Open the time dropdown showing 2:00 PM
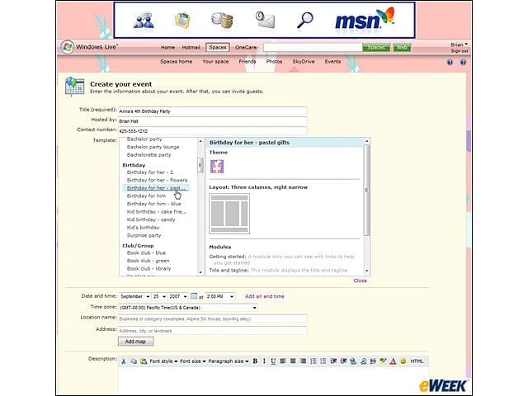The width and height of the screenshot is (528, 396). pos(220,296)
